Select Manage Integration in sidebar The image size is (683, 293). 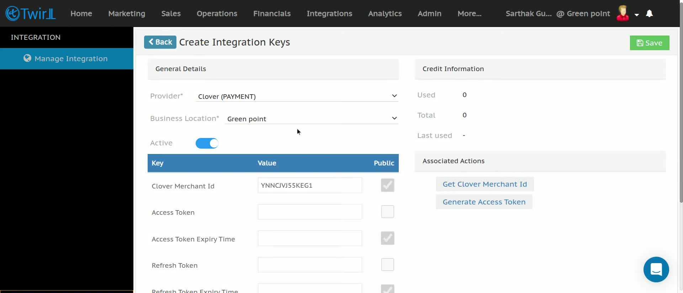[67, 58]
